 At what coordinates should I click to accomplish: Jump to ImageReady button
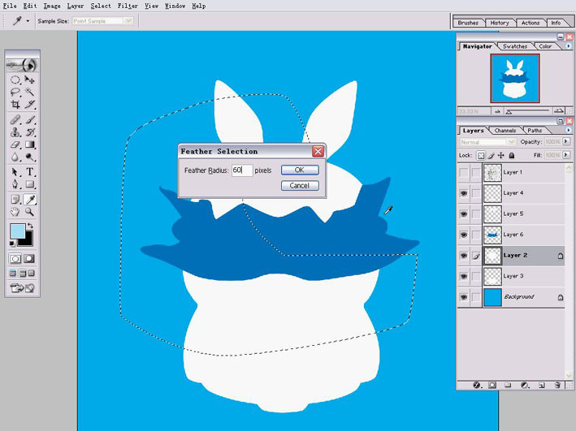coord(22,288)
